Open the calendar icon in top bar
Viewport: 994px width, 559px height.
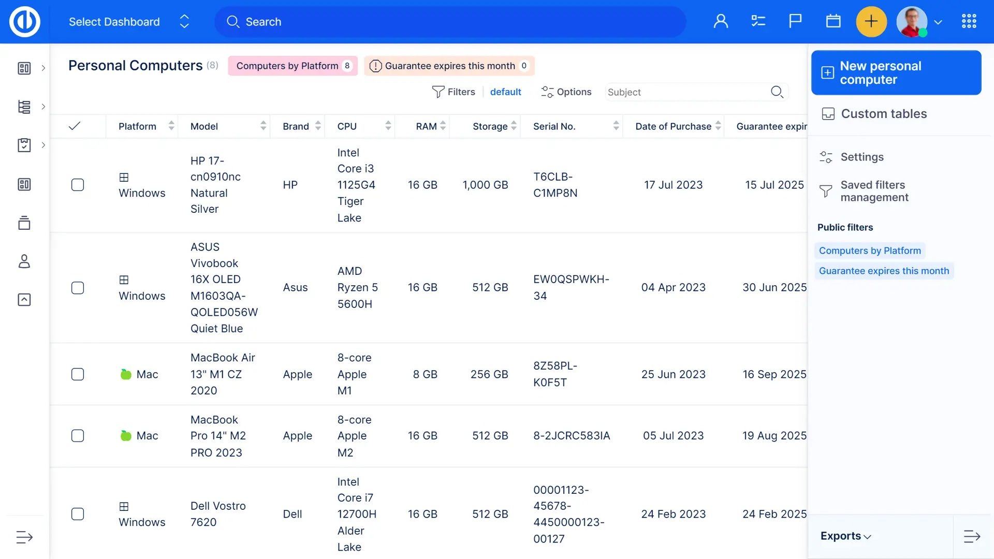click(833, 21)
